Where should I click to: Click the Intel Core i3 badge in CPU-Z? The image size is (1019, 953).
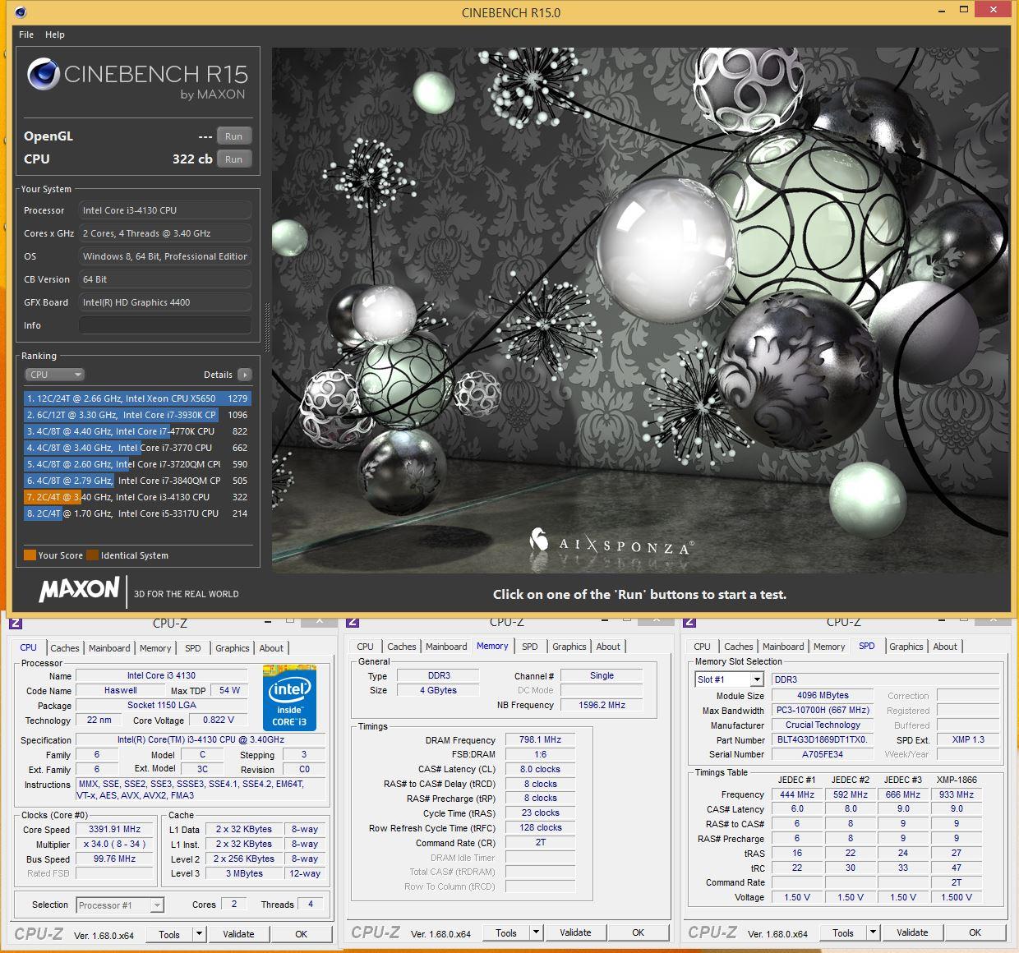pyautogui.click(x=288, y=698)
